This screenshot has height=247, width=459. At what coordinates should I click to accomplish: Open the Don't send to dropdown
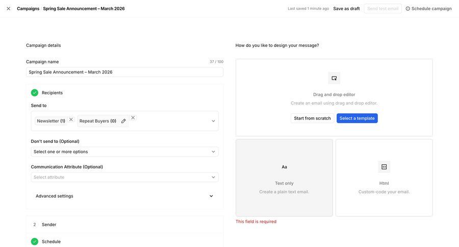tap(125, 152)
